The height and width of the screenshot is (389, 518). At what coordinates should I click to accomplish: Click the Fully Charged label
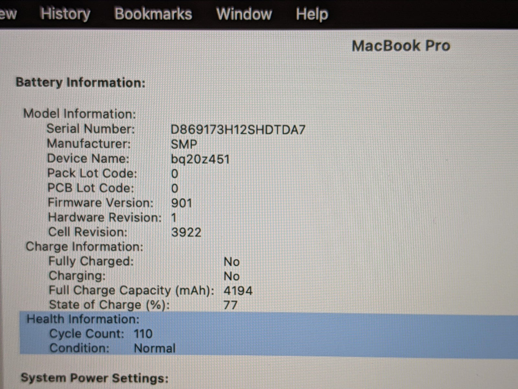[91, 261]
